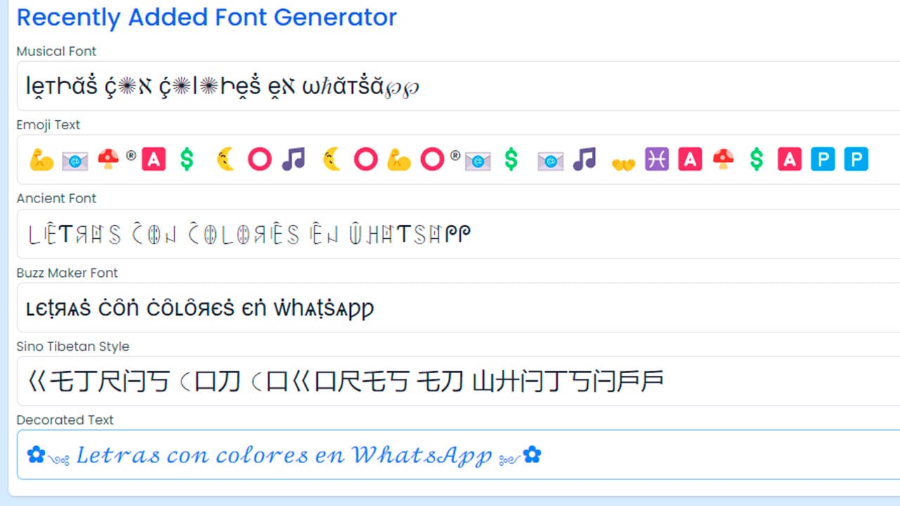Viewport: 900px width, 506px height.
Task: Click the Recently Added Font Generator heading
Action: click(207, 18)
